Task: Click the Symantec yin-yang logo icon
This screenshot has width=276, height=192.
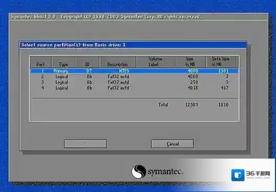Action: coord(139,172)
